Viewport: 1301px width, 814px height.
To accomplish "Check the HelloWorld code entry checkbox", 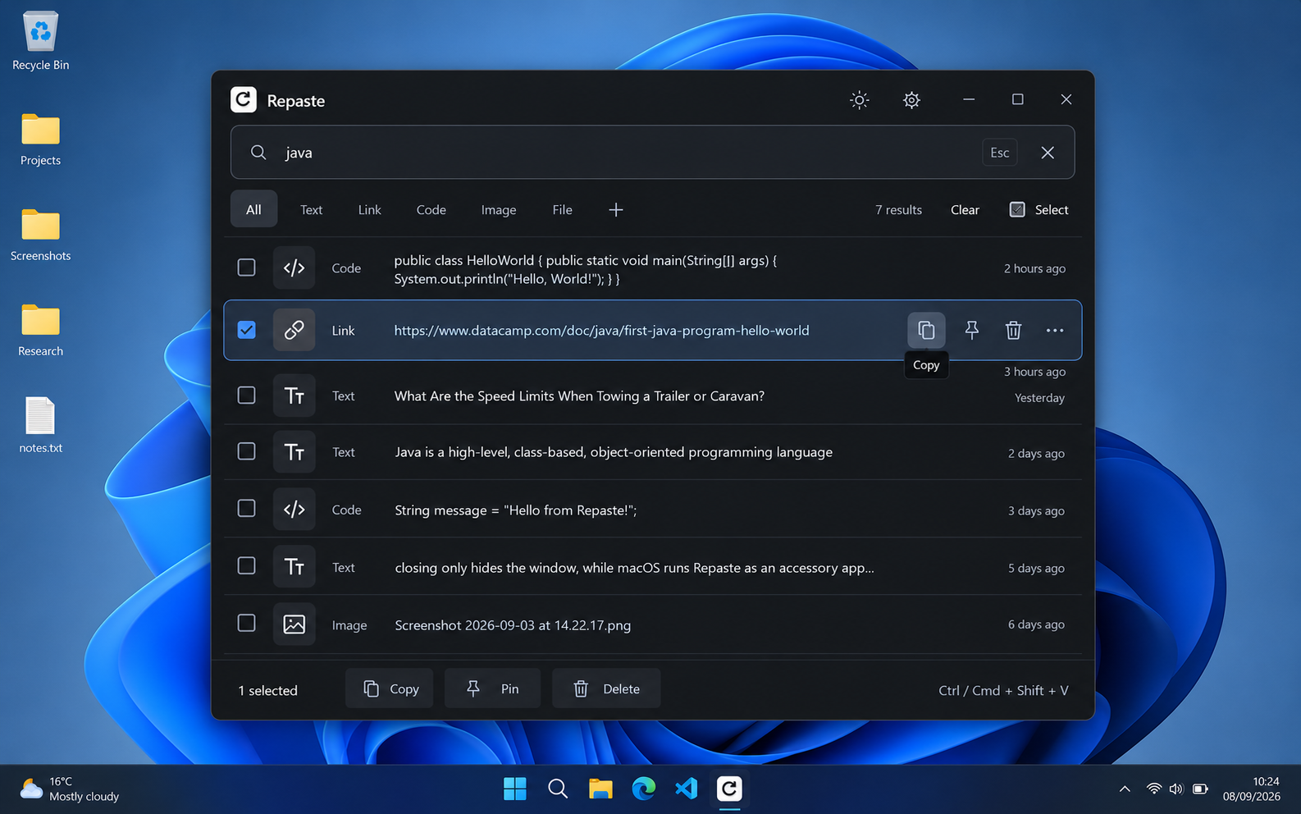I will click(x=246, y=268).
